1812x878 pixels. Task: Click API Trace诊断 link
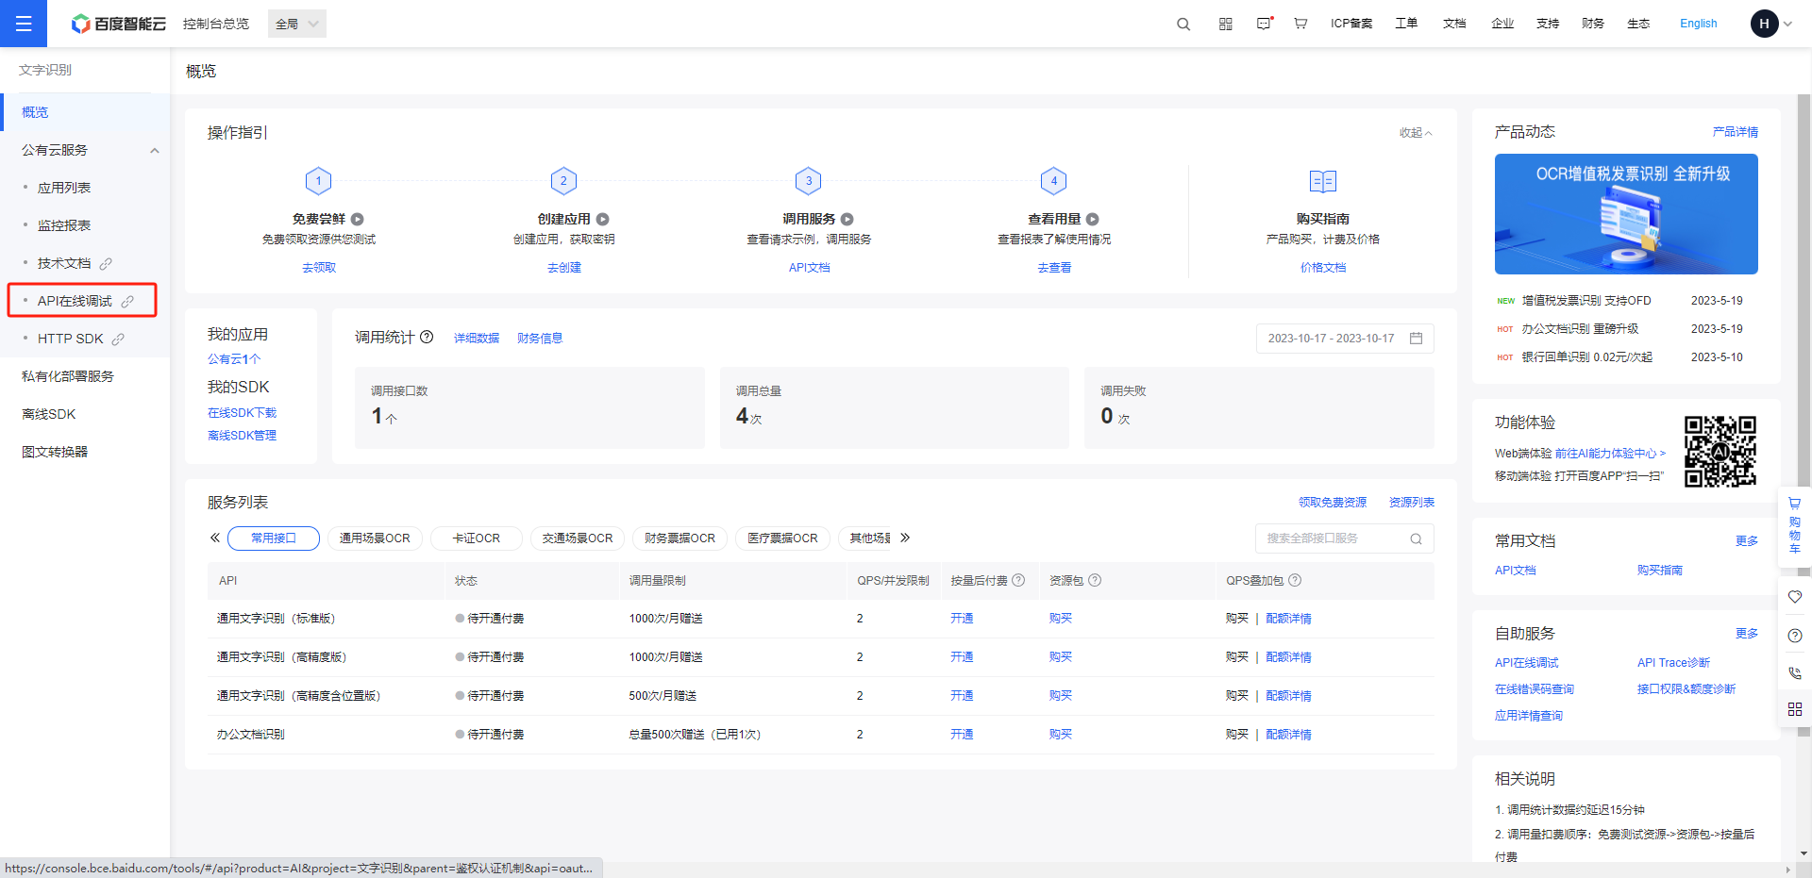[1673, 663]
